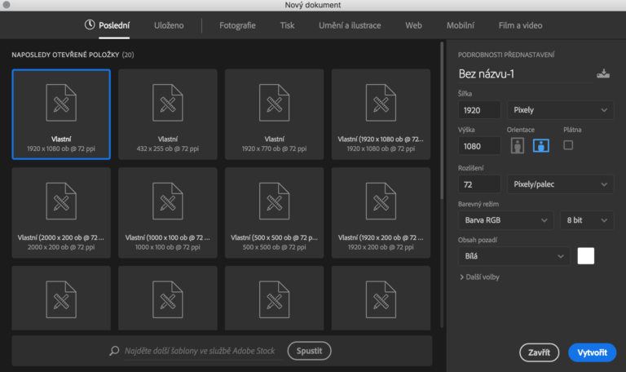
Task: Pick the 1000 x 100 preset document icon
Action: pyautogui.click(x=167, y=201)
